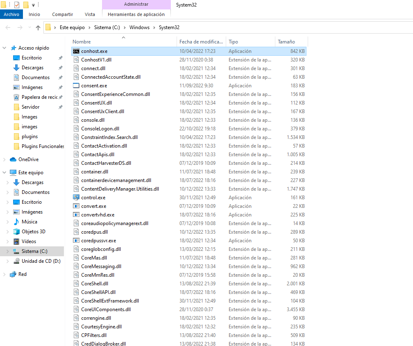Viewport: 413px width, 346px height.
Task: Navigate to Este equipo in address bar
Action: point(72,27)
